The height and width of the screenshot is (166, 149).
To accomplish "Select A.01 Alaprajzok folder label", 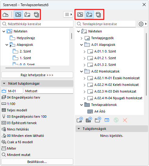I will (103, 45).
